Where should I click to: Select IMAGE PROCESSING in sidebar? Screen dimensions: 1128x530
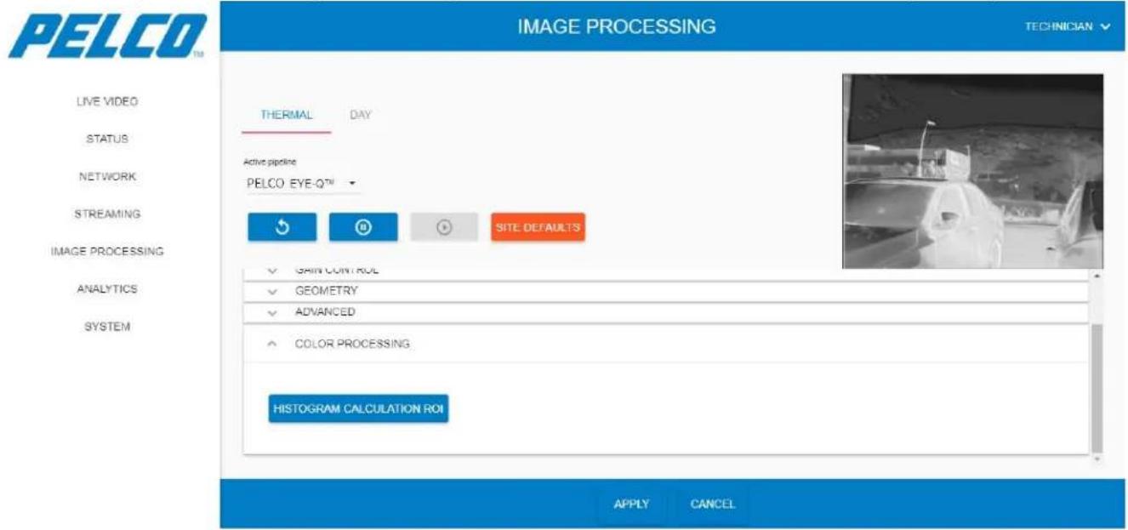[106, 251]
